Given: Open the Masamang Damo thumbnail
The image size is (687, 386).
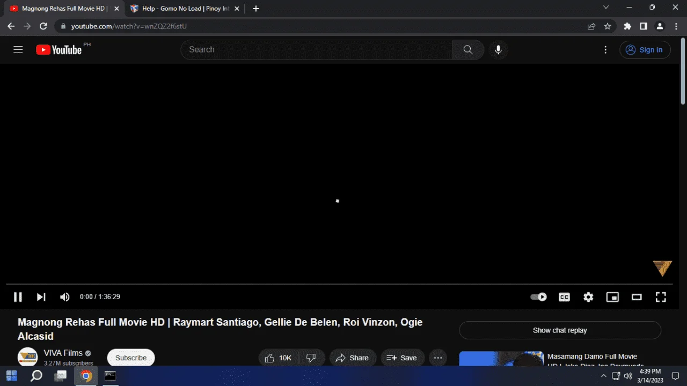Looking at the screenshot, I should point(501,359).
